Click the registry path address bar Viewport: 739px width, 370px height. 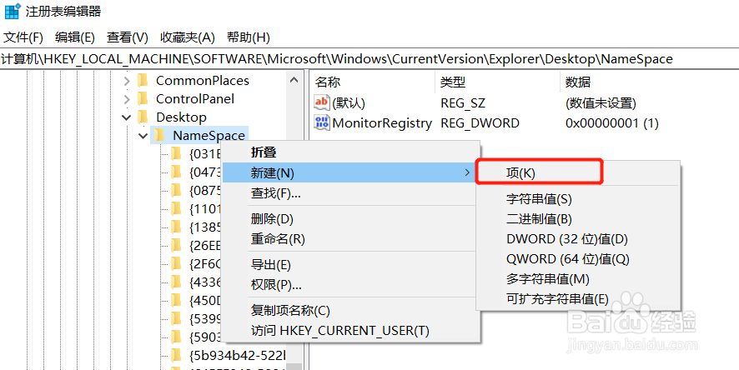pos(369,59)
